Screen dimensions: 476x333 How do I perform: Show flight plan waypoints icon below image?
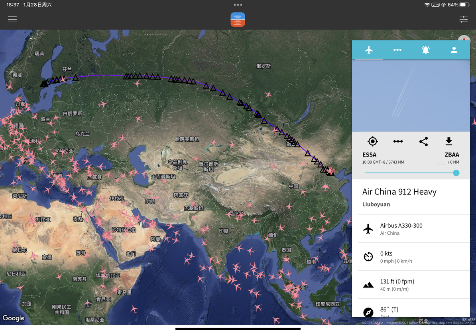coord(398,141)
